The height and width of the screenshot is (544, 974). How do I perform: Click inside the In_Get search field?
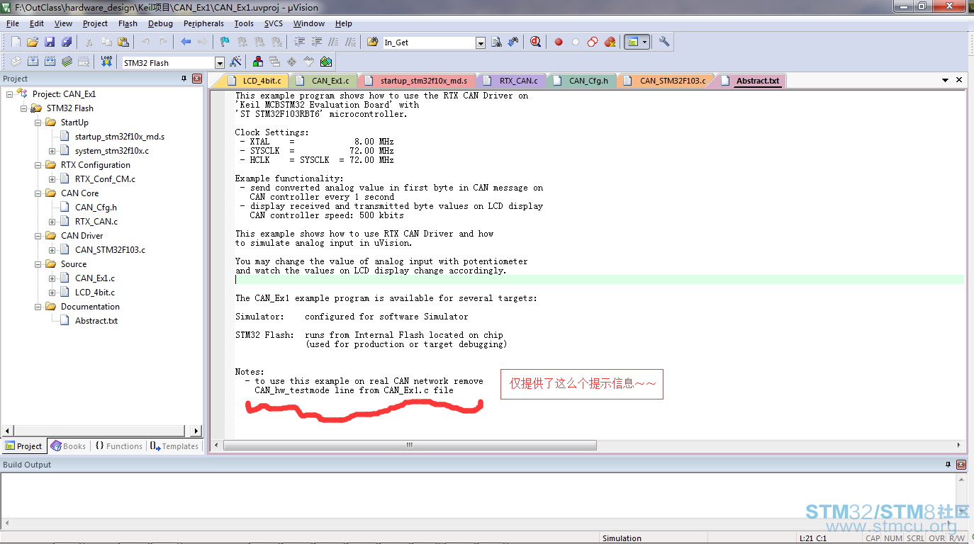429,42
